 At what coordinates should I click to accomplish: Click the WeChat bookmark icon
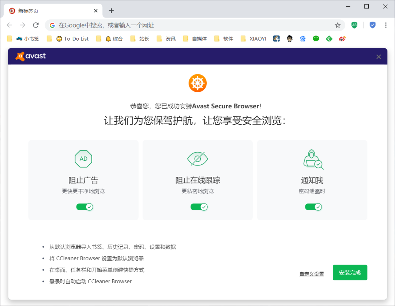[x=316, y=38]
